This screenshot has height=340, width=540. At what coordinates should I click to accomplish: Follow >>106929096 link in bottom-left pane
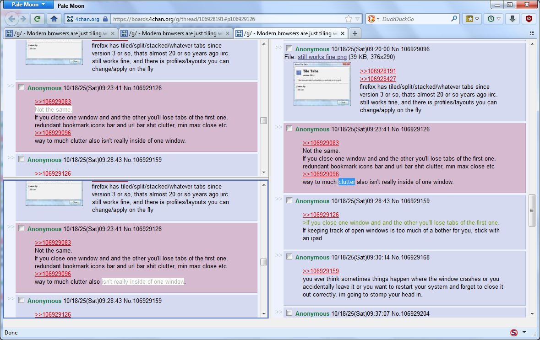click(53, 274)
